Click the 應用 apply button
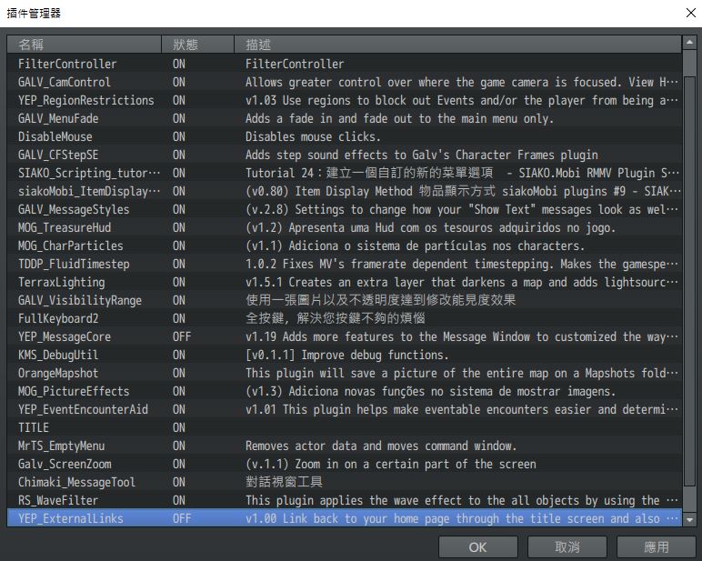702x561 pixels. click(656, 546)
